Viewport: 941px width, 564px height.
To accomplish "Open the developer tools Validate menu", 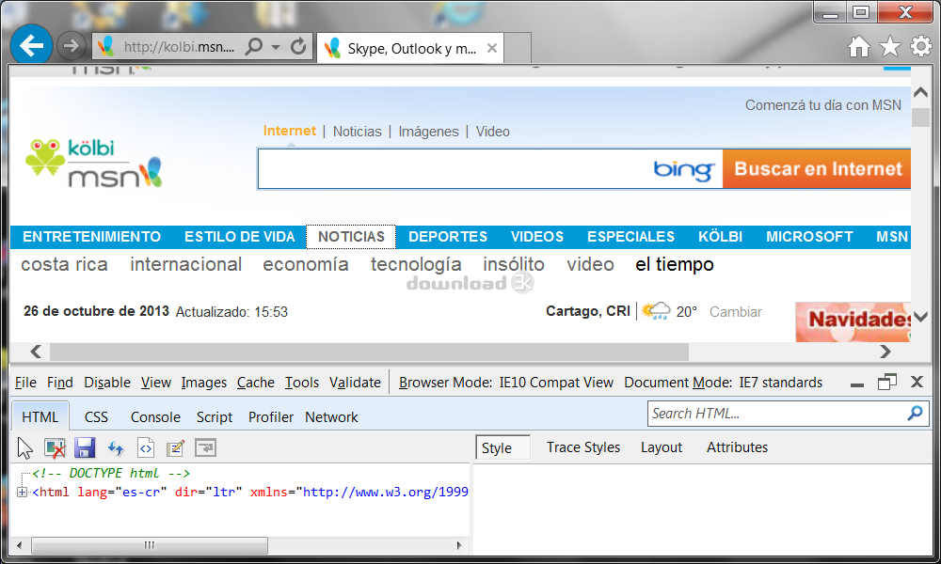I will [x=356, y=383].
